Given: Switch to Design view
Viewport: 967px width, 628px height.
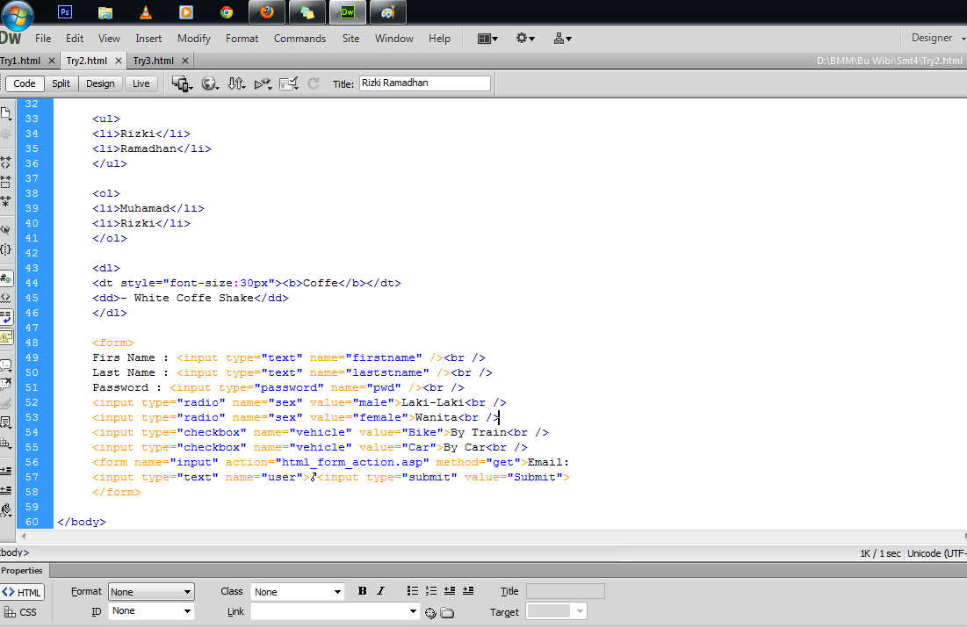Looking at the screenshot, I should (100, 83).
